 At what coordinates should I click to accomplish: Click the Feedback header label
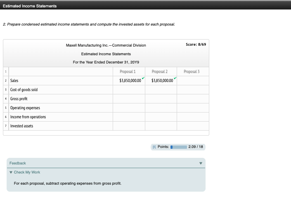18,163
